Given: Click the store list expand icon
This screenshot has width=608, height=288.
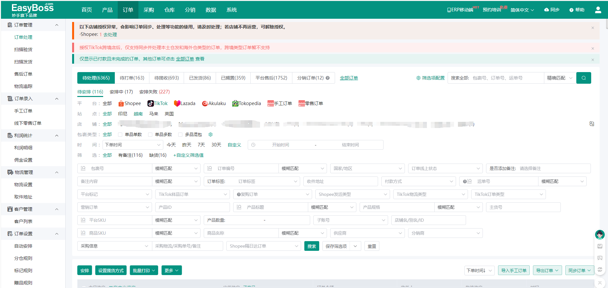Looking at the screenshot, I should click(x=592, y=124).
